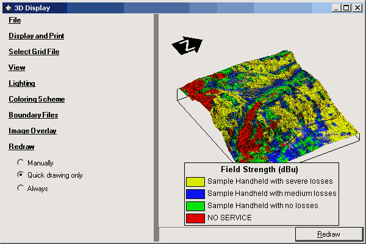Click the Field Strength (dBu) legend title
Image resolution: width=366 pixels, height=244 pixels.
(x=259, y=170)
